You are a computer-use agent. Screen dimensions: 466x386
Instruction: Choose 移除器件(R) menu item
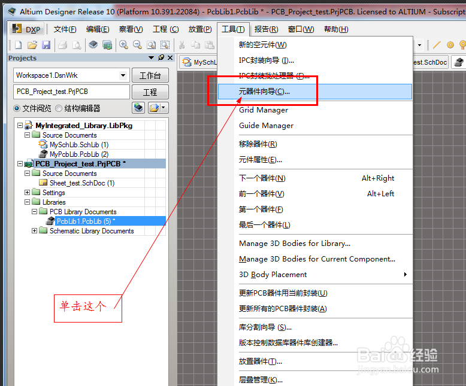point(315,144)
